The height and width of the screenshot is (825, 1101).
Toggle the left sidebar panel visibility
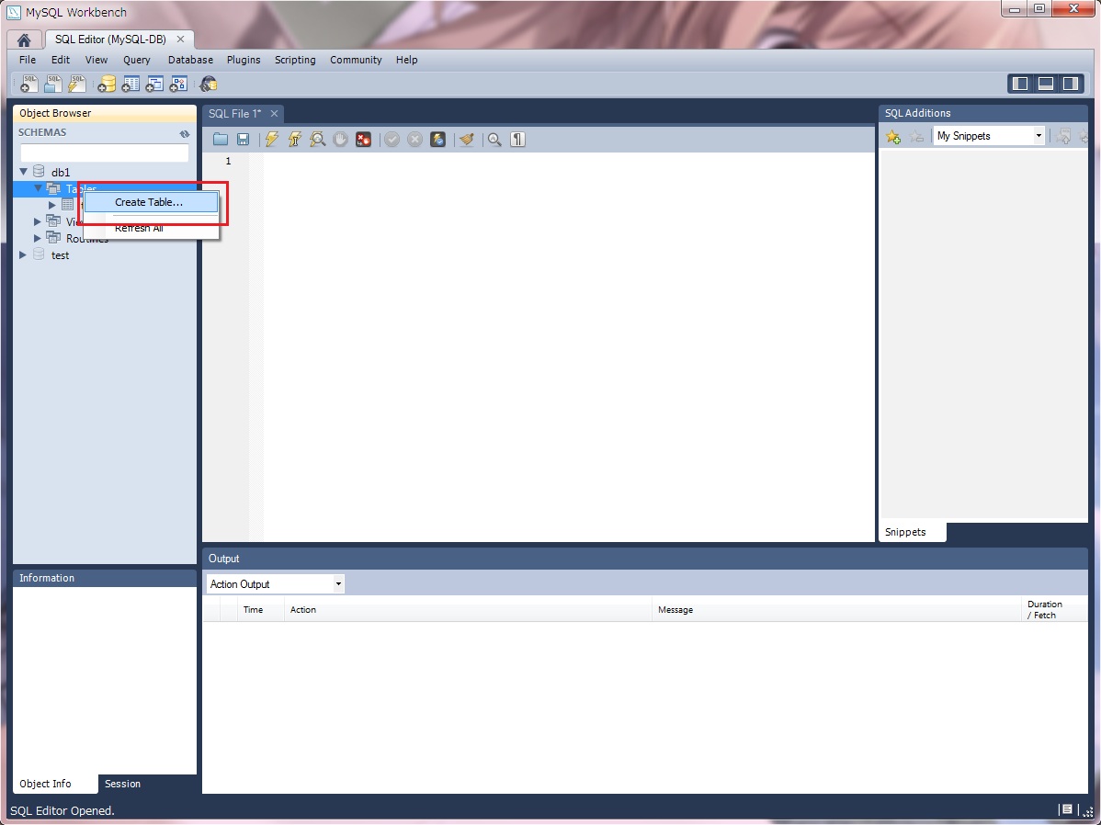point(1020,84)
